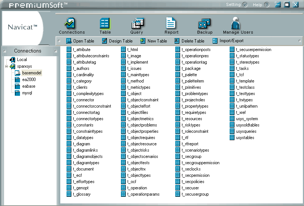Collapse the sparxsys connection node
304x206 pixels.
[6, 66]
